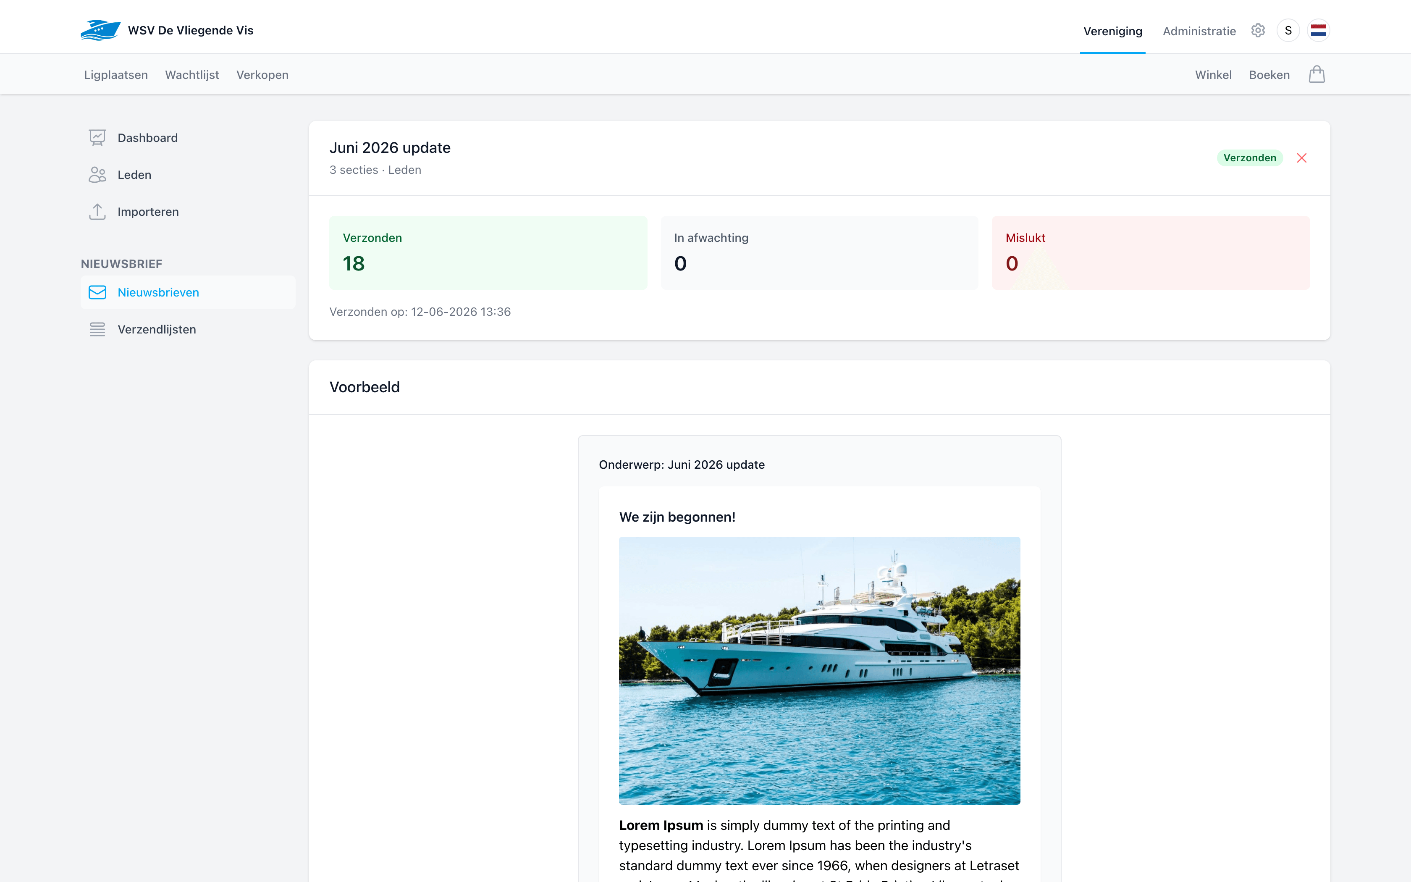
Task: Open the Ligplaatsen menu item
Action: (x=116, y=75)
